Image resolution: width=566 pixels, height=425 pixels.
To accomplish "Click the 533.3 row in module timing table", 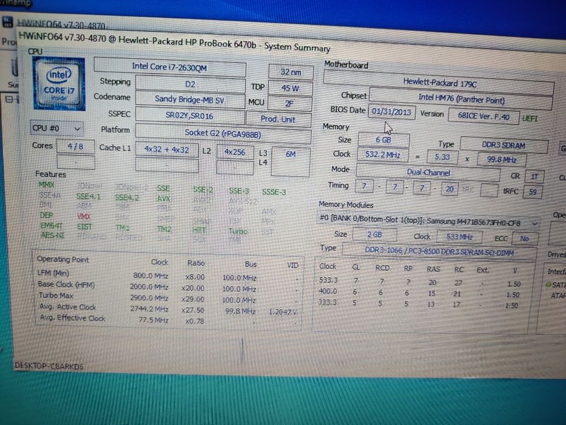I will pyautogui.click(x=419, y=282).
